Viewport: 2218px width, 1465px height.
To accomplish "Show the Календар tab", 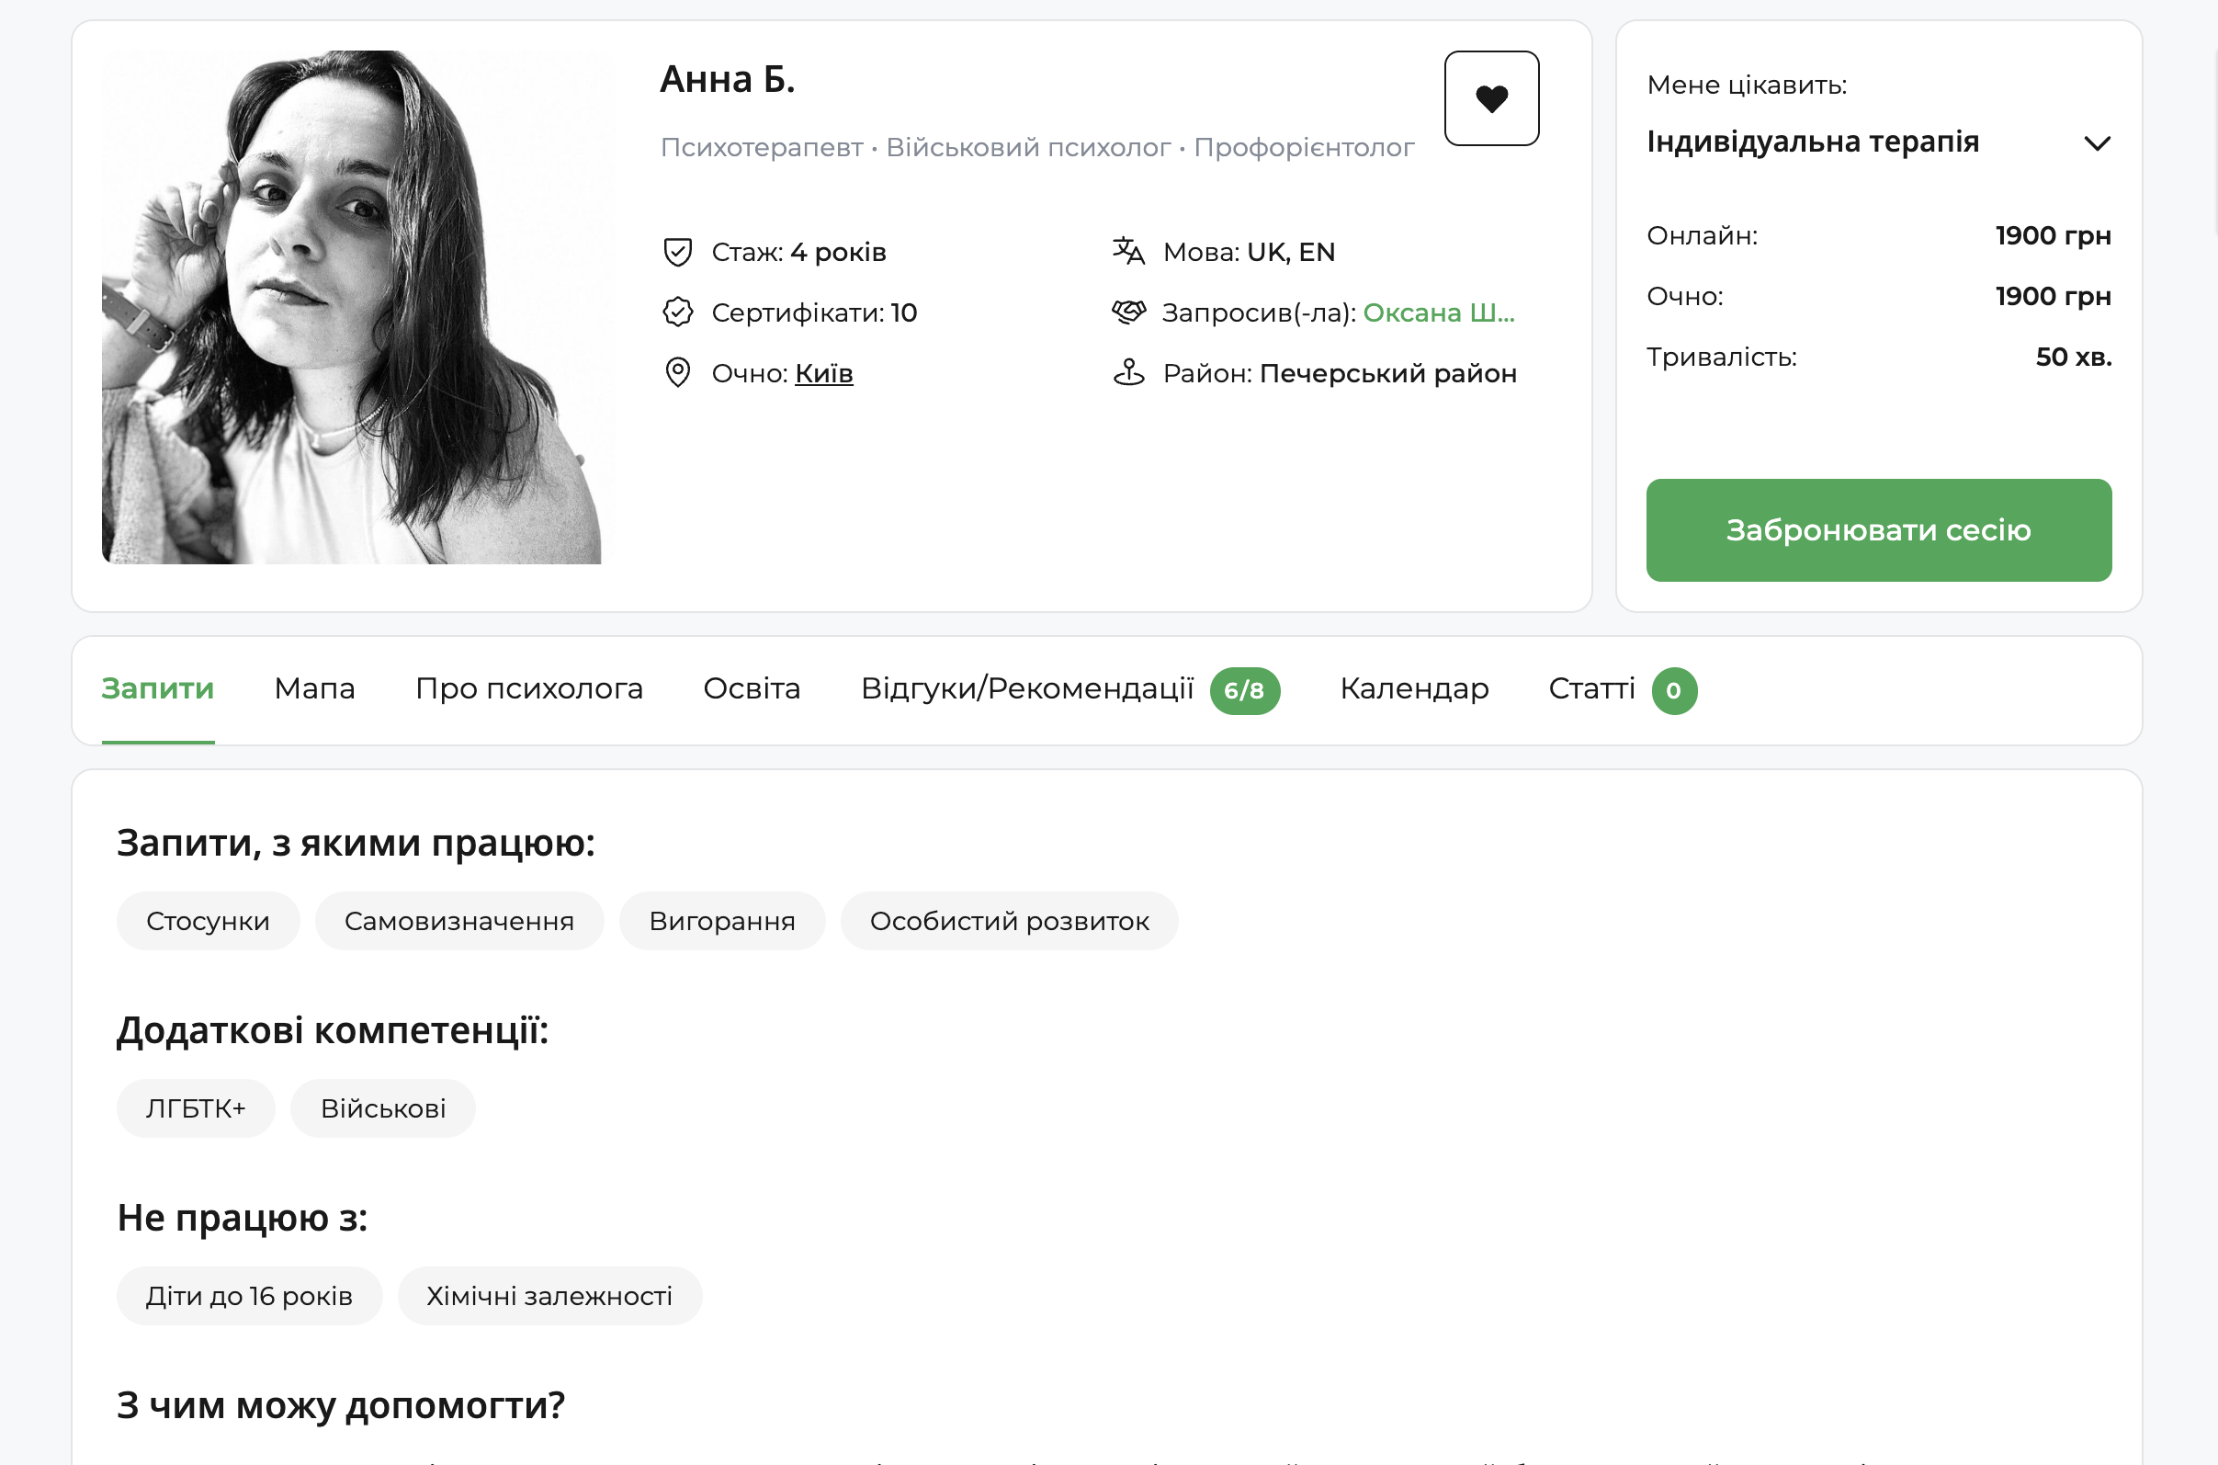I will click(x=1414, y=689).
